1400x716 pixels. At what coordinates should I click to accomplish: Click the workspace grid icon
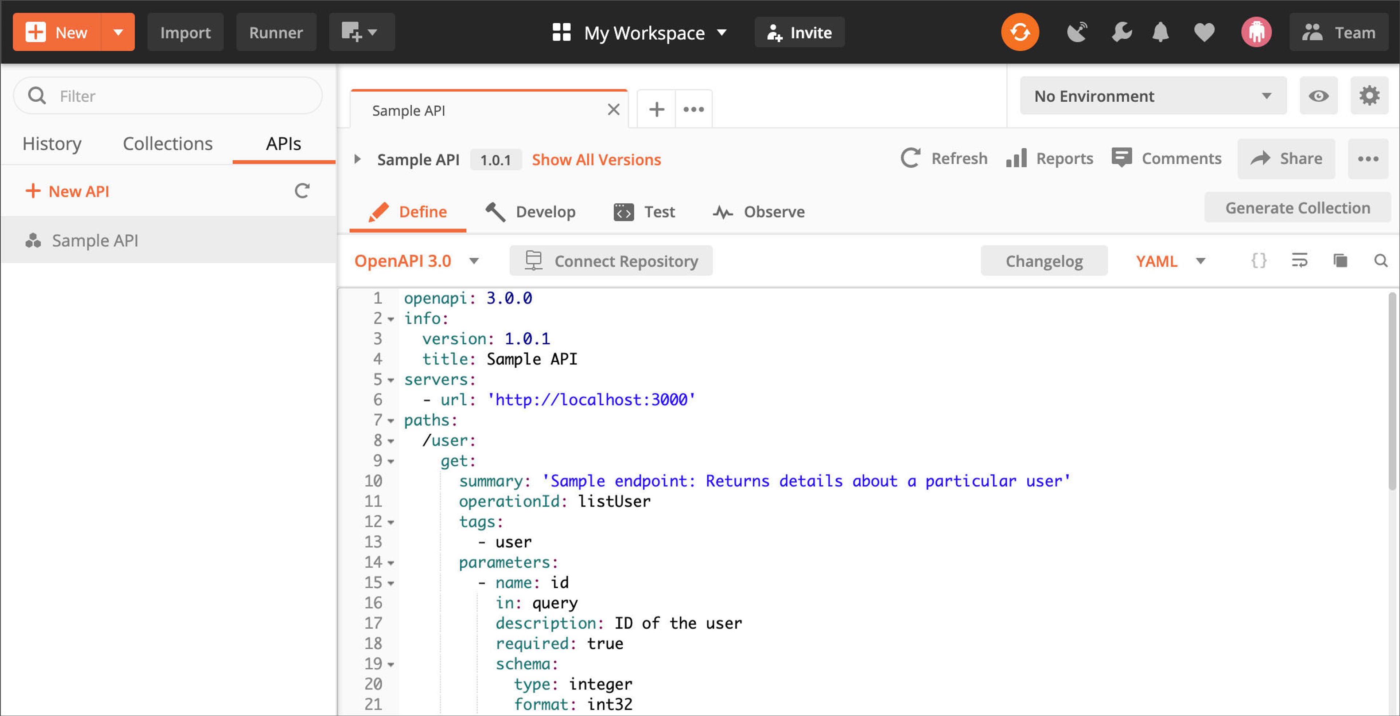pos(561,32)
